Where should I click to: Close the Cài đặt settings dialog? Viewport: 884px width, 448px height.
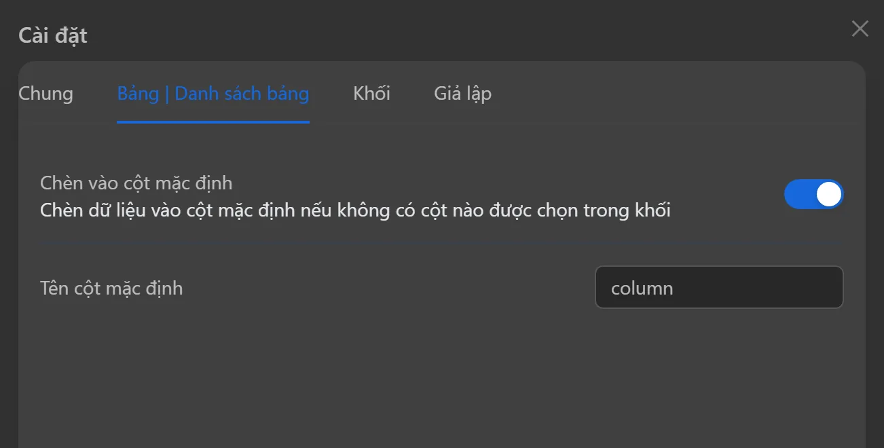[x=860, y=29]
